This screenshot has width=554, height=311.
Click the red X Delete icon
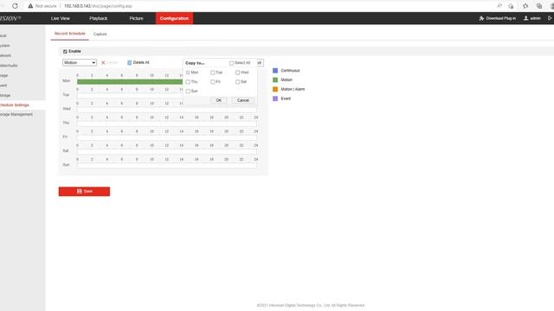103,62
